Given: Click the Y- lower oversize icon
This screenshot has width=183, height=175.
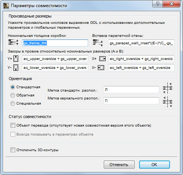Looking at the screenshot, I should [x=16, y=68].
